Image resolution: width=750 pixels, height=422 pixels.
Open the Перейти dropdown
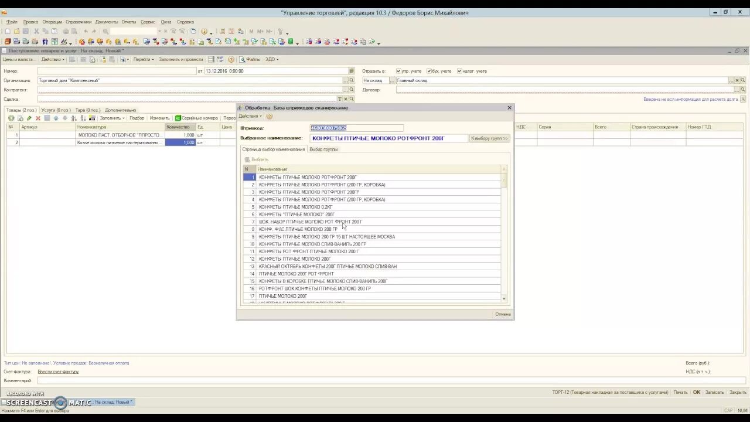pyautogui.click(x=143, y=59)
